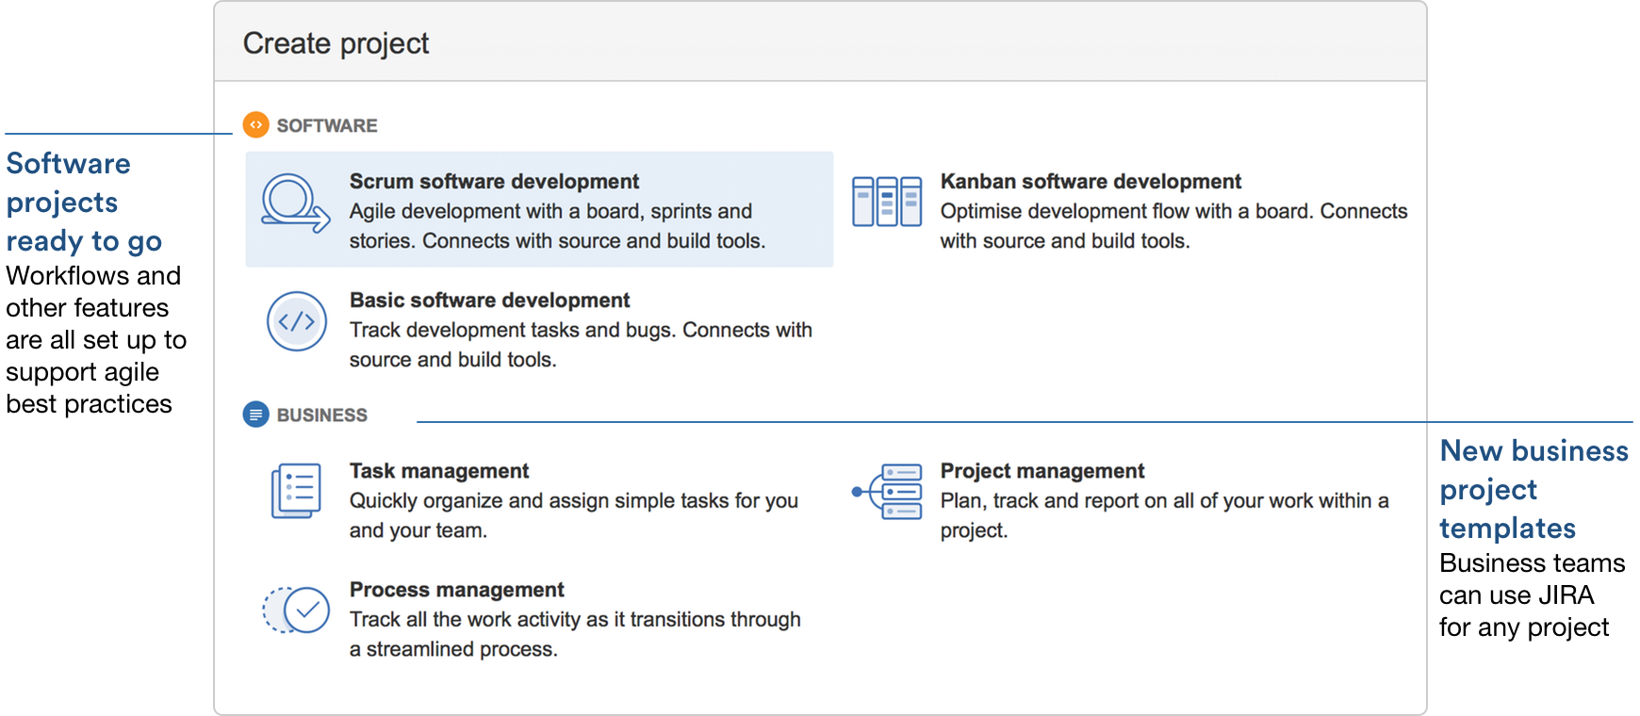Select the Process management template title
This screenshot has width=1640, height=716.
click(456, 590)
